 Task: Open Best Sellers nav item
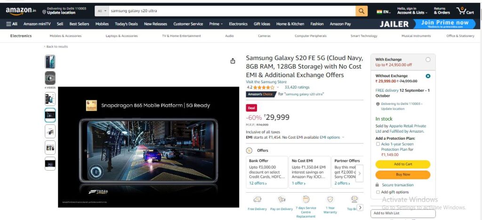click(79, 24)
